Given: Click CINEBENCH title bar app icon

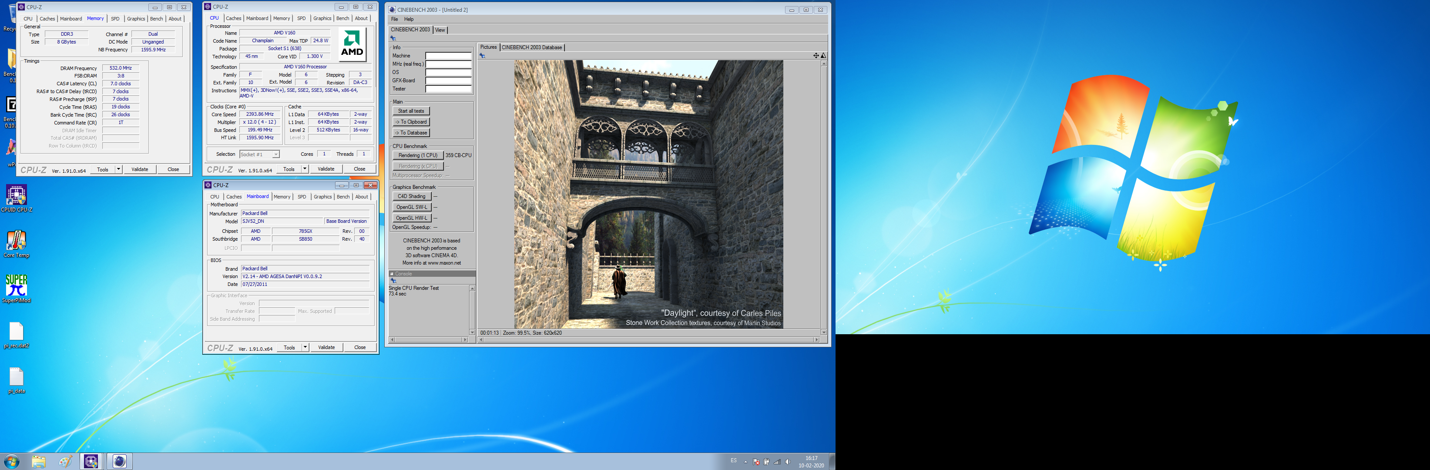Looking at the screenshot, I should click(392, 10).
